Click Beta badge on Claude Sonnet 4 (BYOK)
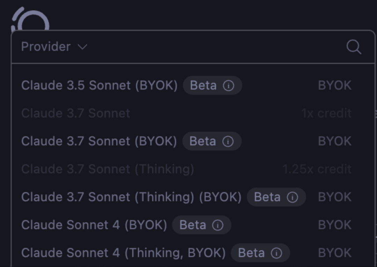 click(x=192, y=225)
